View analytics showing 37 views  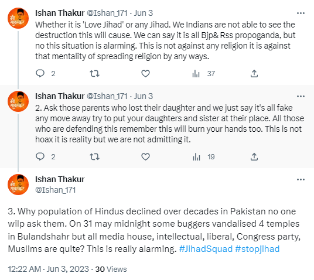tap(203, 74)
